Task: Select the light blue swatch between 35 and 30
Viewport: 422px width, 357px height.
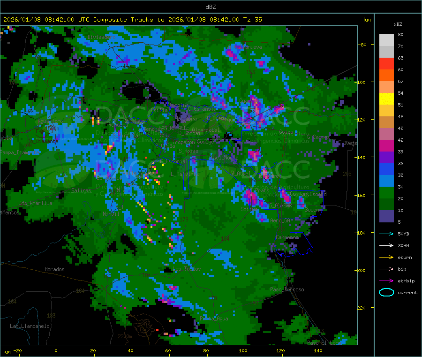Action: (x=386, y=181)
